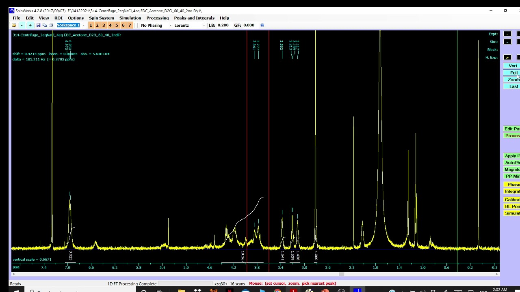Viewport: 520px width, 292px height.
Task: Switch to workspace button 1
Action: [x=91, y=25]
